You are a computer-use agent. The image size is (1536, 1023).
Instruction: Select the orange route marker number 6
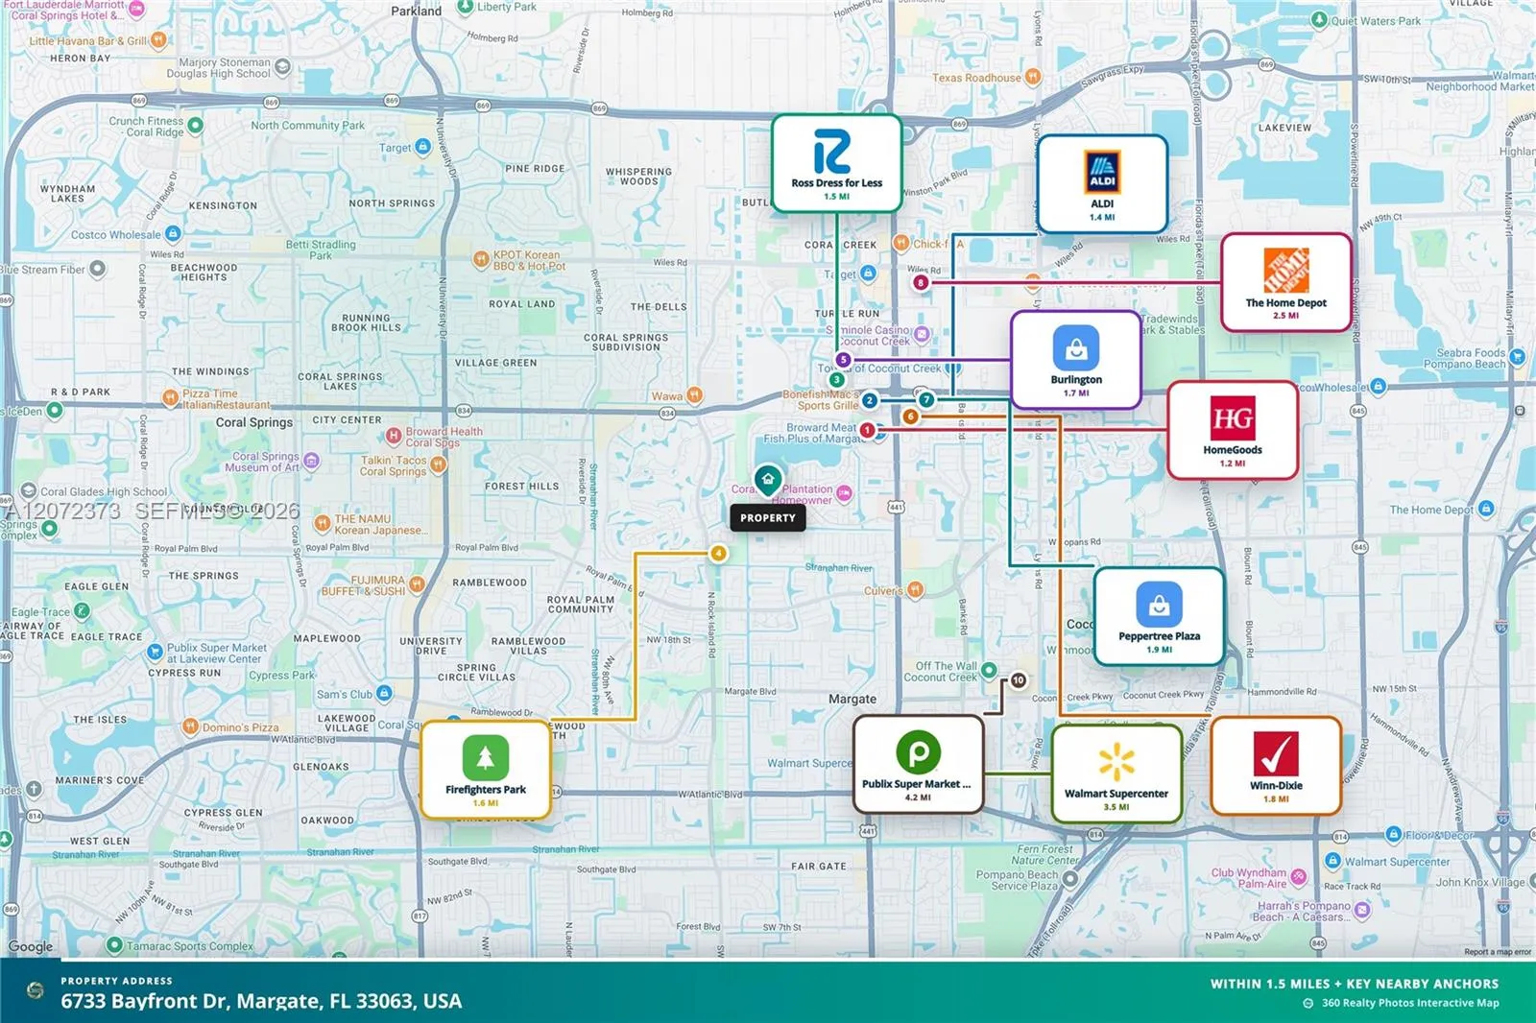click(x=910, y=416)
